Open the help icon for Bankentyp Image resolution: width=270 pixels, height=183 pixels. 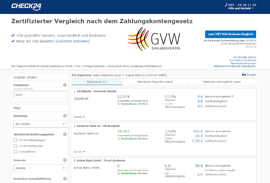point(65,116)
